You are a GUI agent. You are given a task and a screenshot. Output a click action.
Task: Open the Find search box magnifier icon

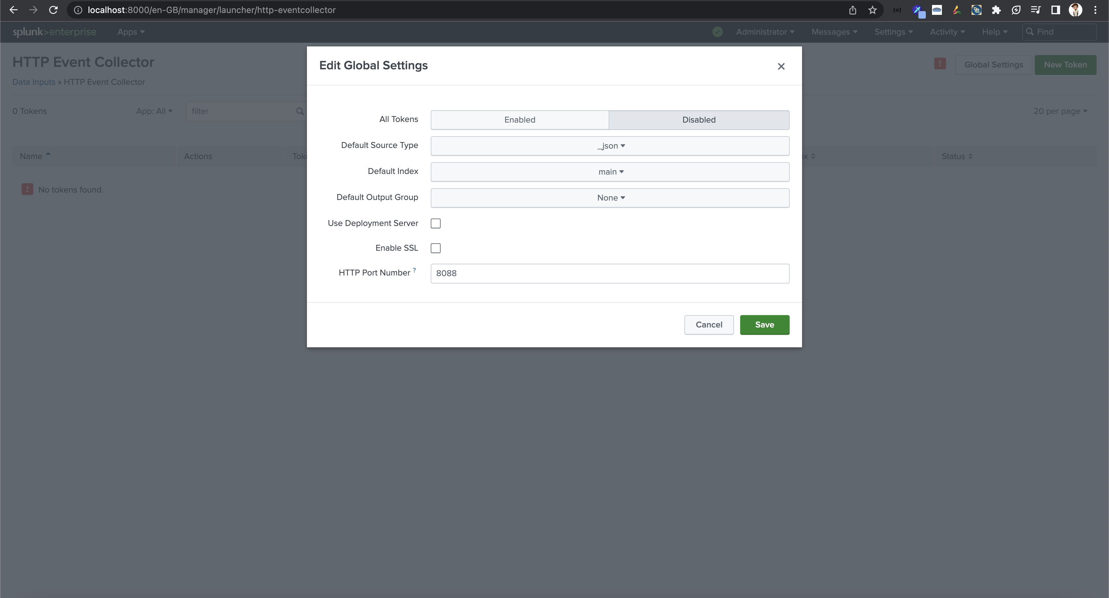coord(1030,32)
